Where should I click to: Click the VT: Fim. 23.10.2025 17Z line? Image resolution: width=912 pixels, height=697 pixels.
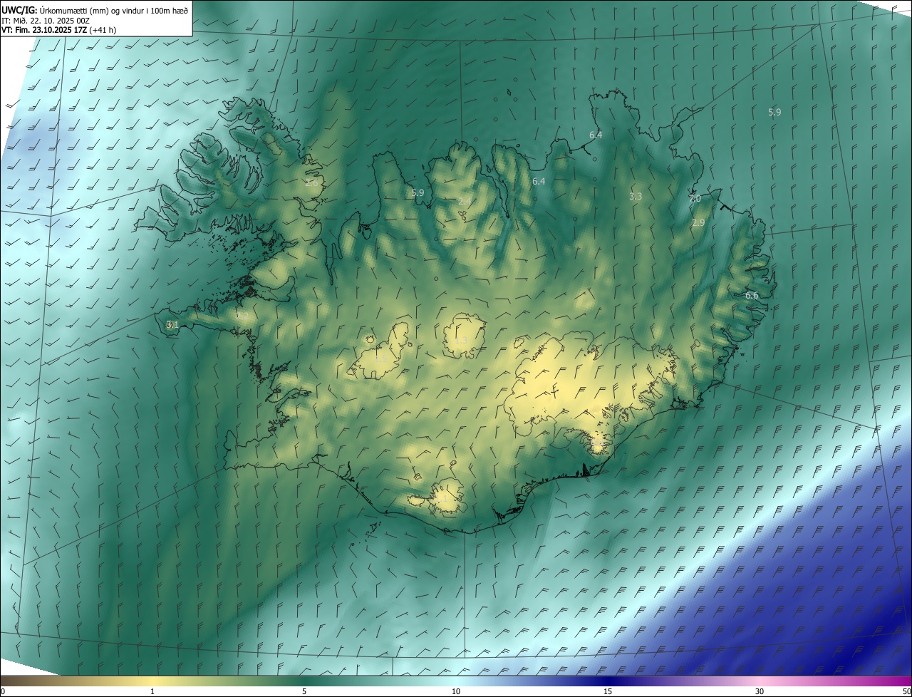coord(58,30)
